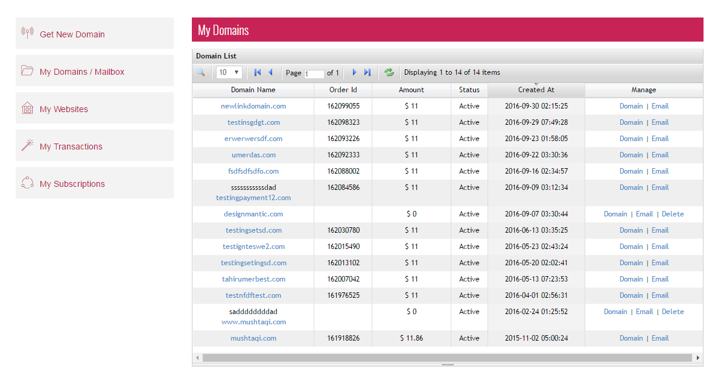The image size is (718, 381).
Task: Click the next page arrow icon
Action: pyautogui.click(x=354, y=72)
